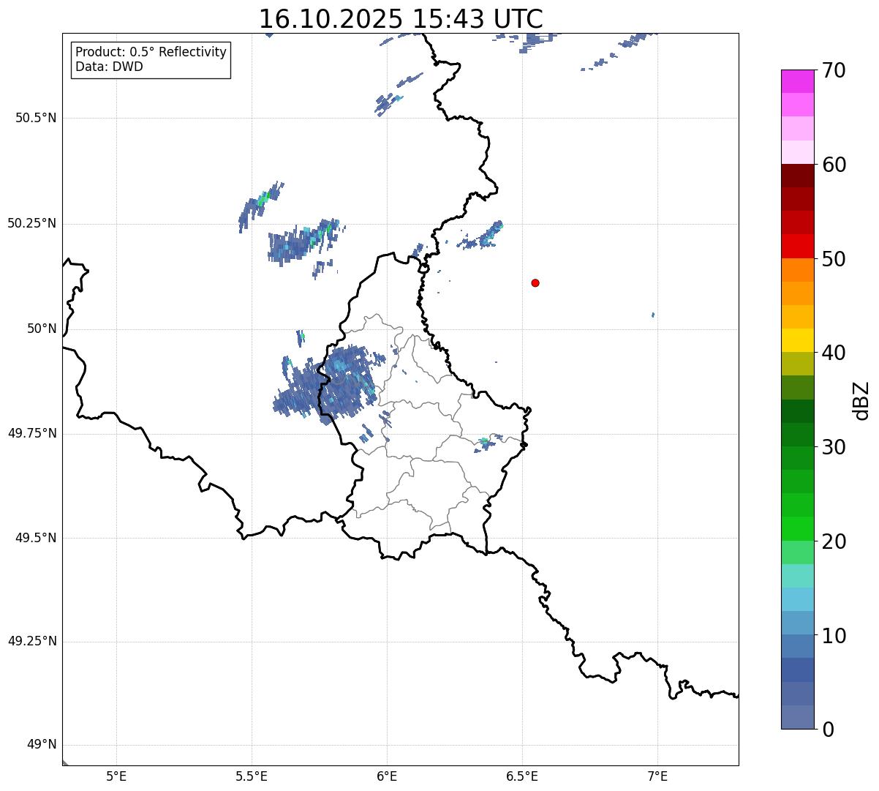
Task: Click the 50.25°N latitude label
Action: pos(32,223)
